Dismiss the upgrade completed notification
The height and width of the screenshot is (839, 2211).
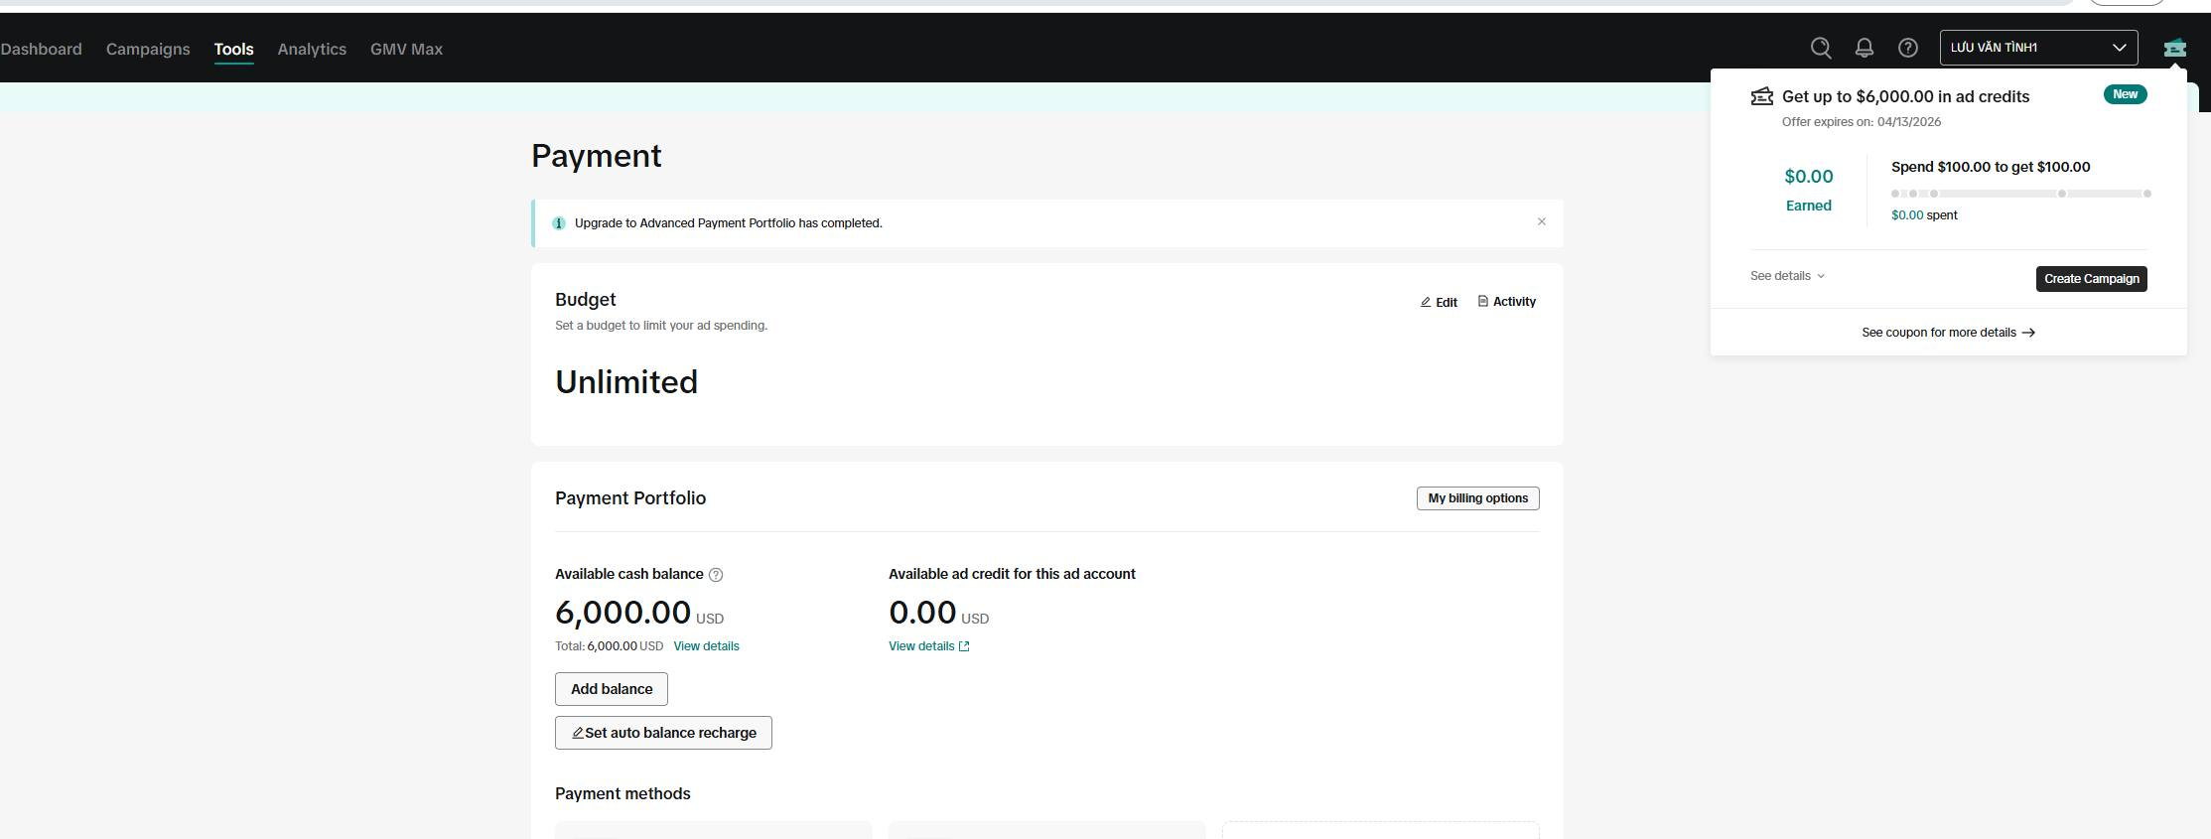point(1542,221)
